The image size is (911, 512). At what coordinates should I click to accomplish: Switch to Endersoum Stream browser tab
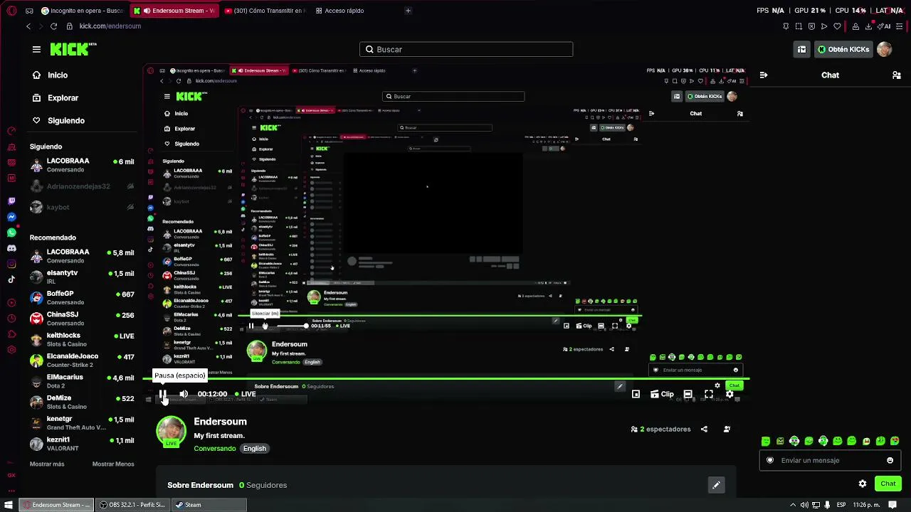point(174,11)
